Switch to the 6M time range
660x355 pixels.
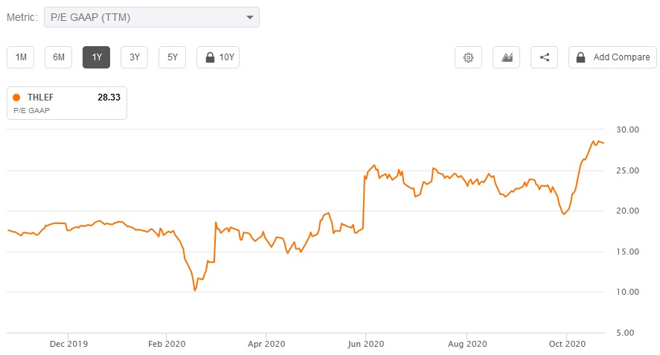58,57
